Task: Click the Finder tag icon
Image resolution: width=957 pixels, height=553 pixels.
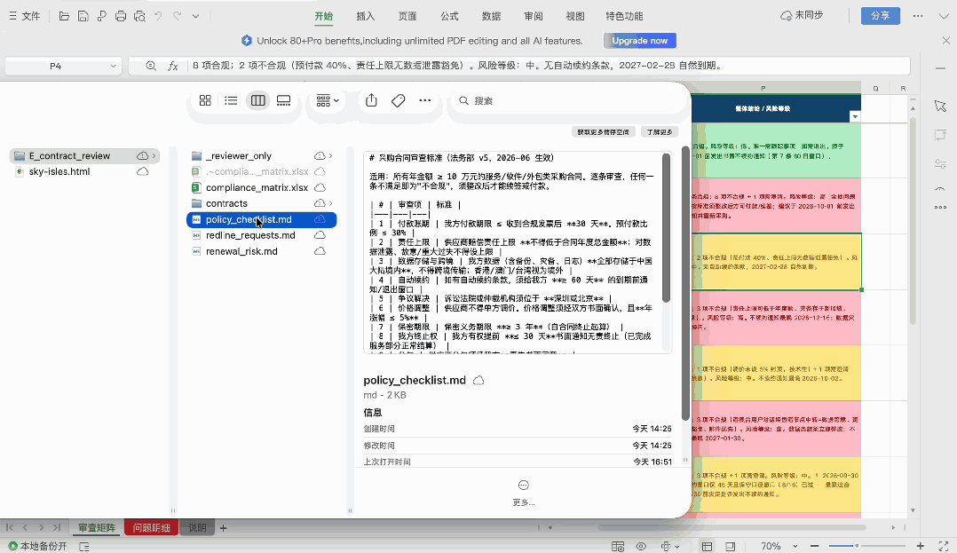Action: pyautogui.click(x=399, y=100)
